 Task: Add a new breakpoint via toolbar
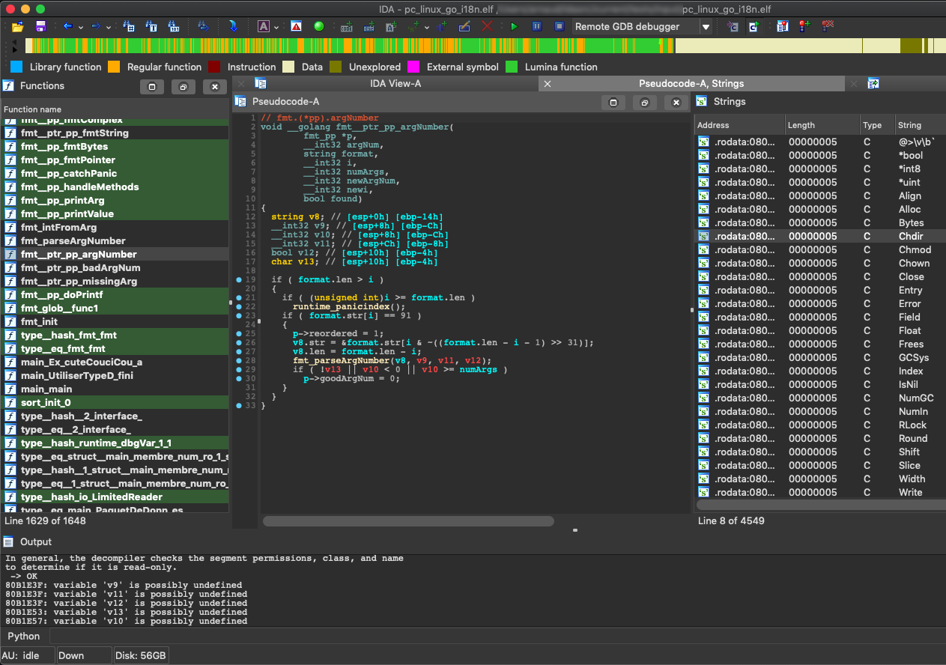click(x=802, y=25)
